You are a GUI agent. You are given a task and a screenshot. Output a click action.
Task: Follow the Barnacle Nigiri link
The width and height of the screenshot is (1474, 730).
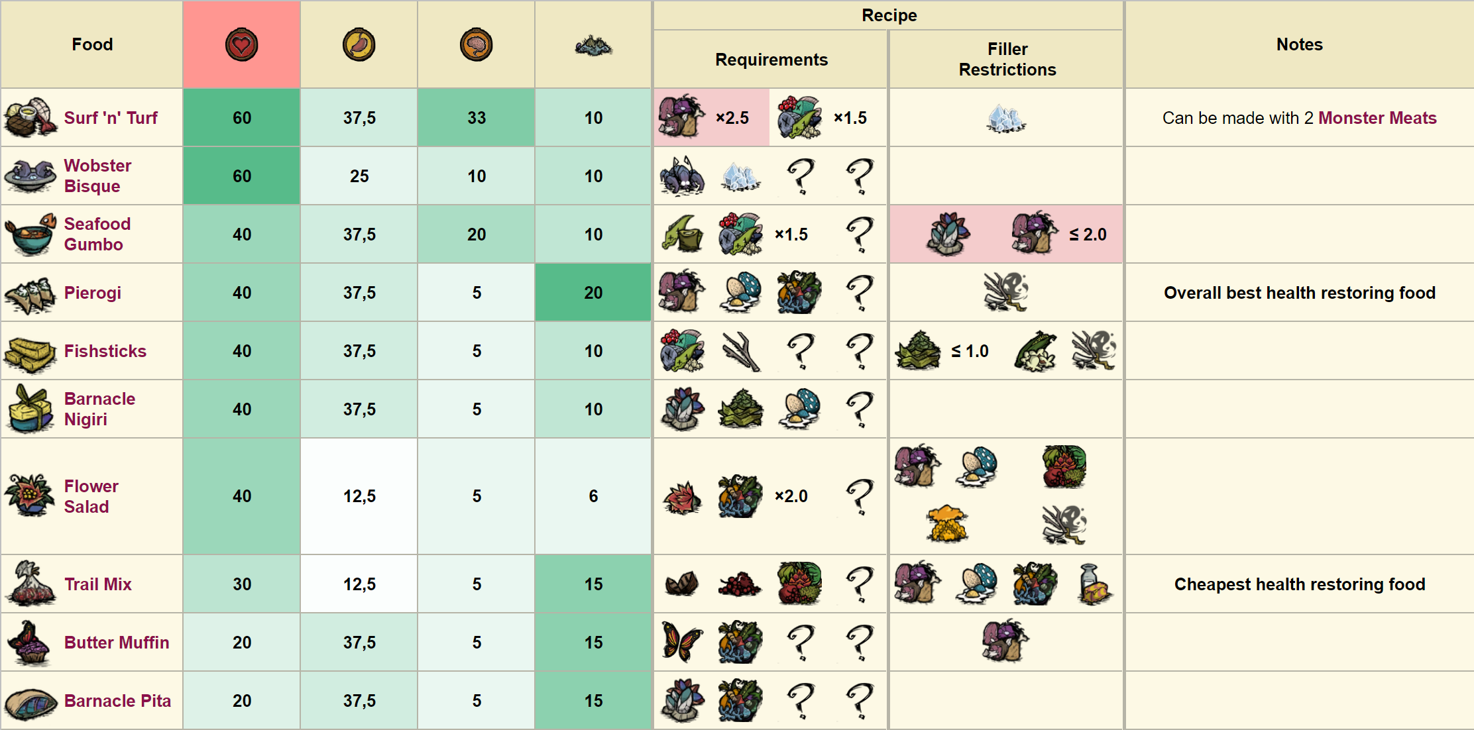pos(99,409)
